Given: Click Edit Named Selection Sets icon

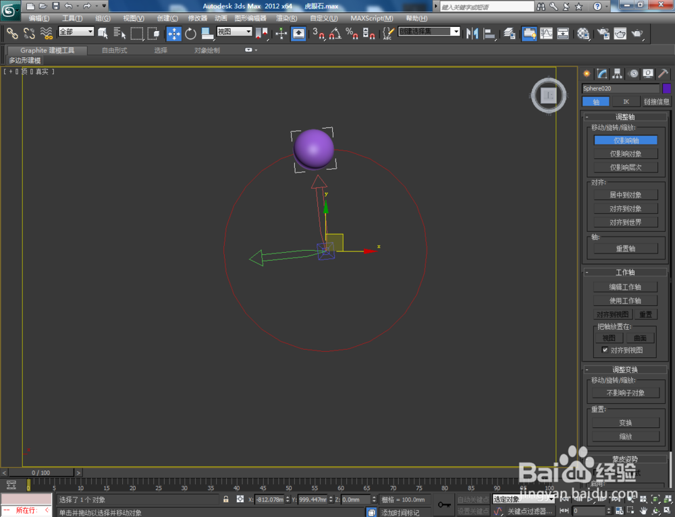Looking at the screenshot, I should point(388,33).
